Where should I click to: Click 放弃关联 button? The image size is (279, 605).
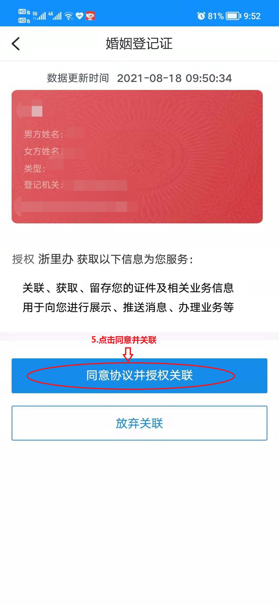click(139, 423)
